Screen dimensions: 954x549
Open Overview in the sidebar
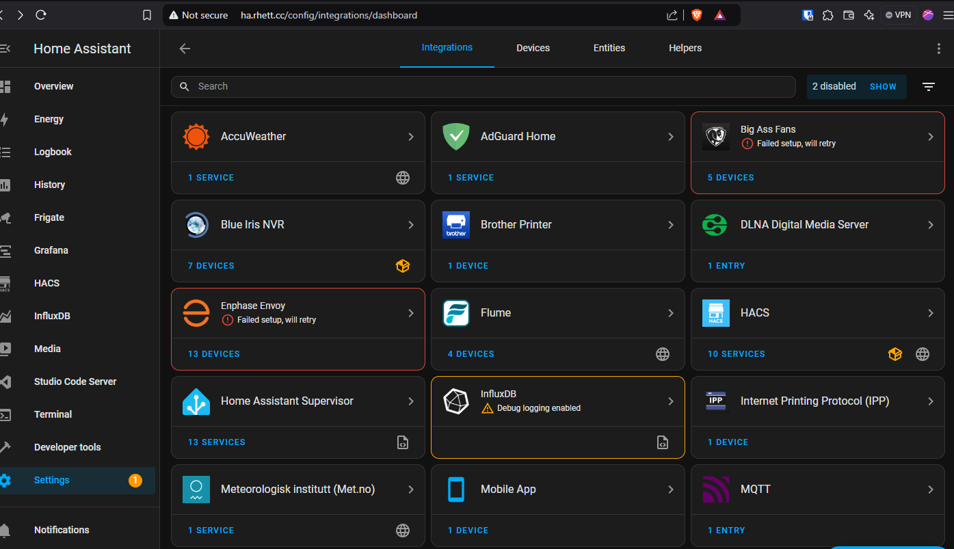click(x=78, y=87)
